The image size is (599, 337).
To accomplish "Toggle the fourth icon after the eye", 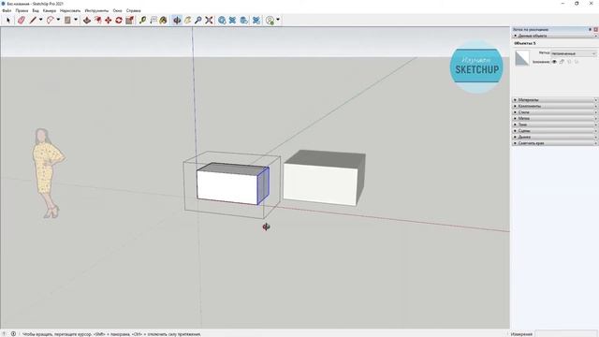I will click(x=577, y=62).
